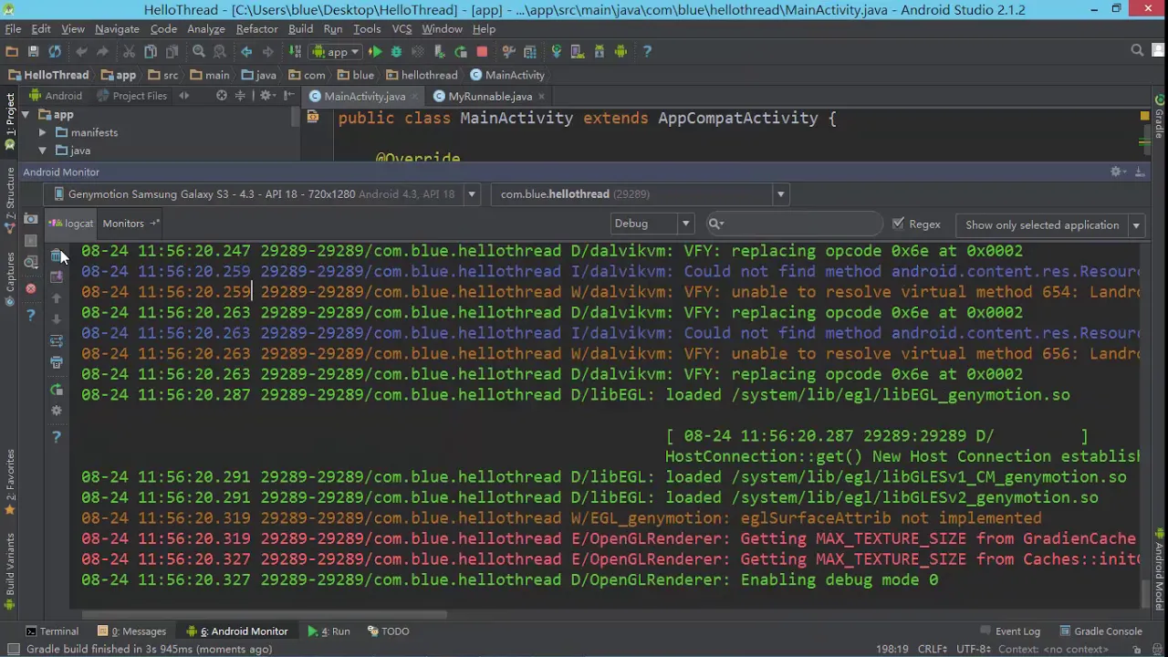Hide the Android Monitor panel
The height and width of the screenshot is (657, 1168).
coord(1140,172)
